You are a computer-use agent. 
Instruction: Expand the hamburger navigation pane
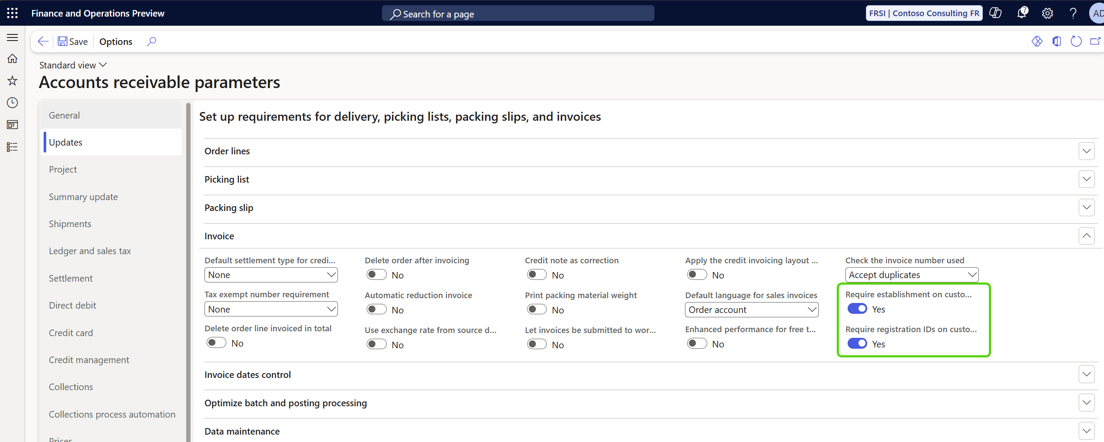[13, 37]
